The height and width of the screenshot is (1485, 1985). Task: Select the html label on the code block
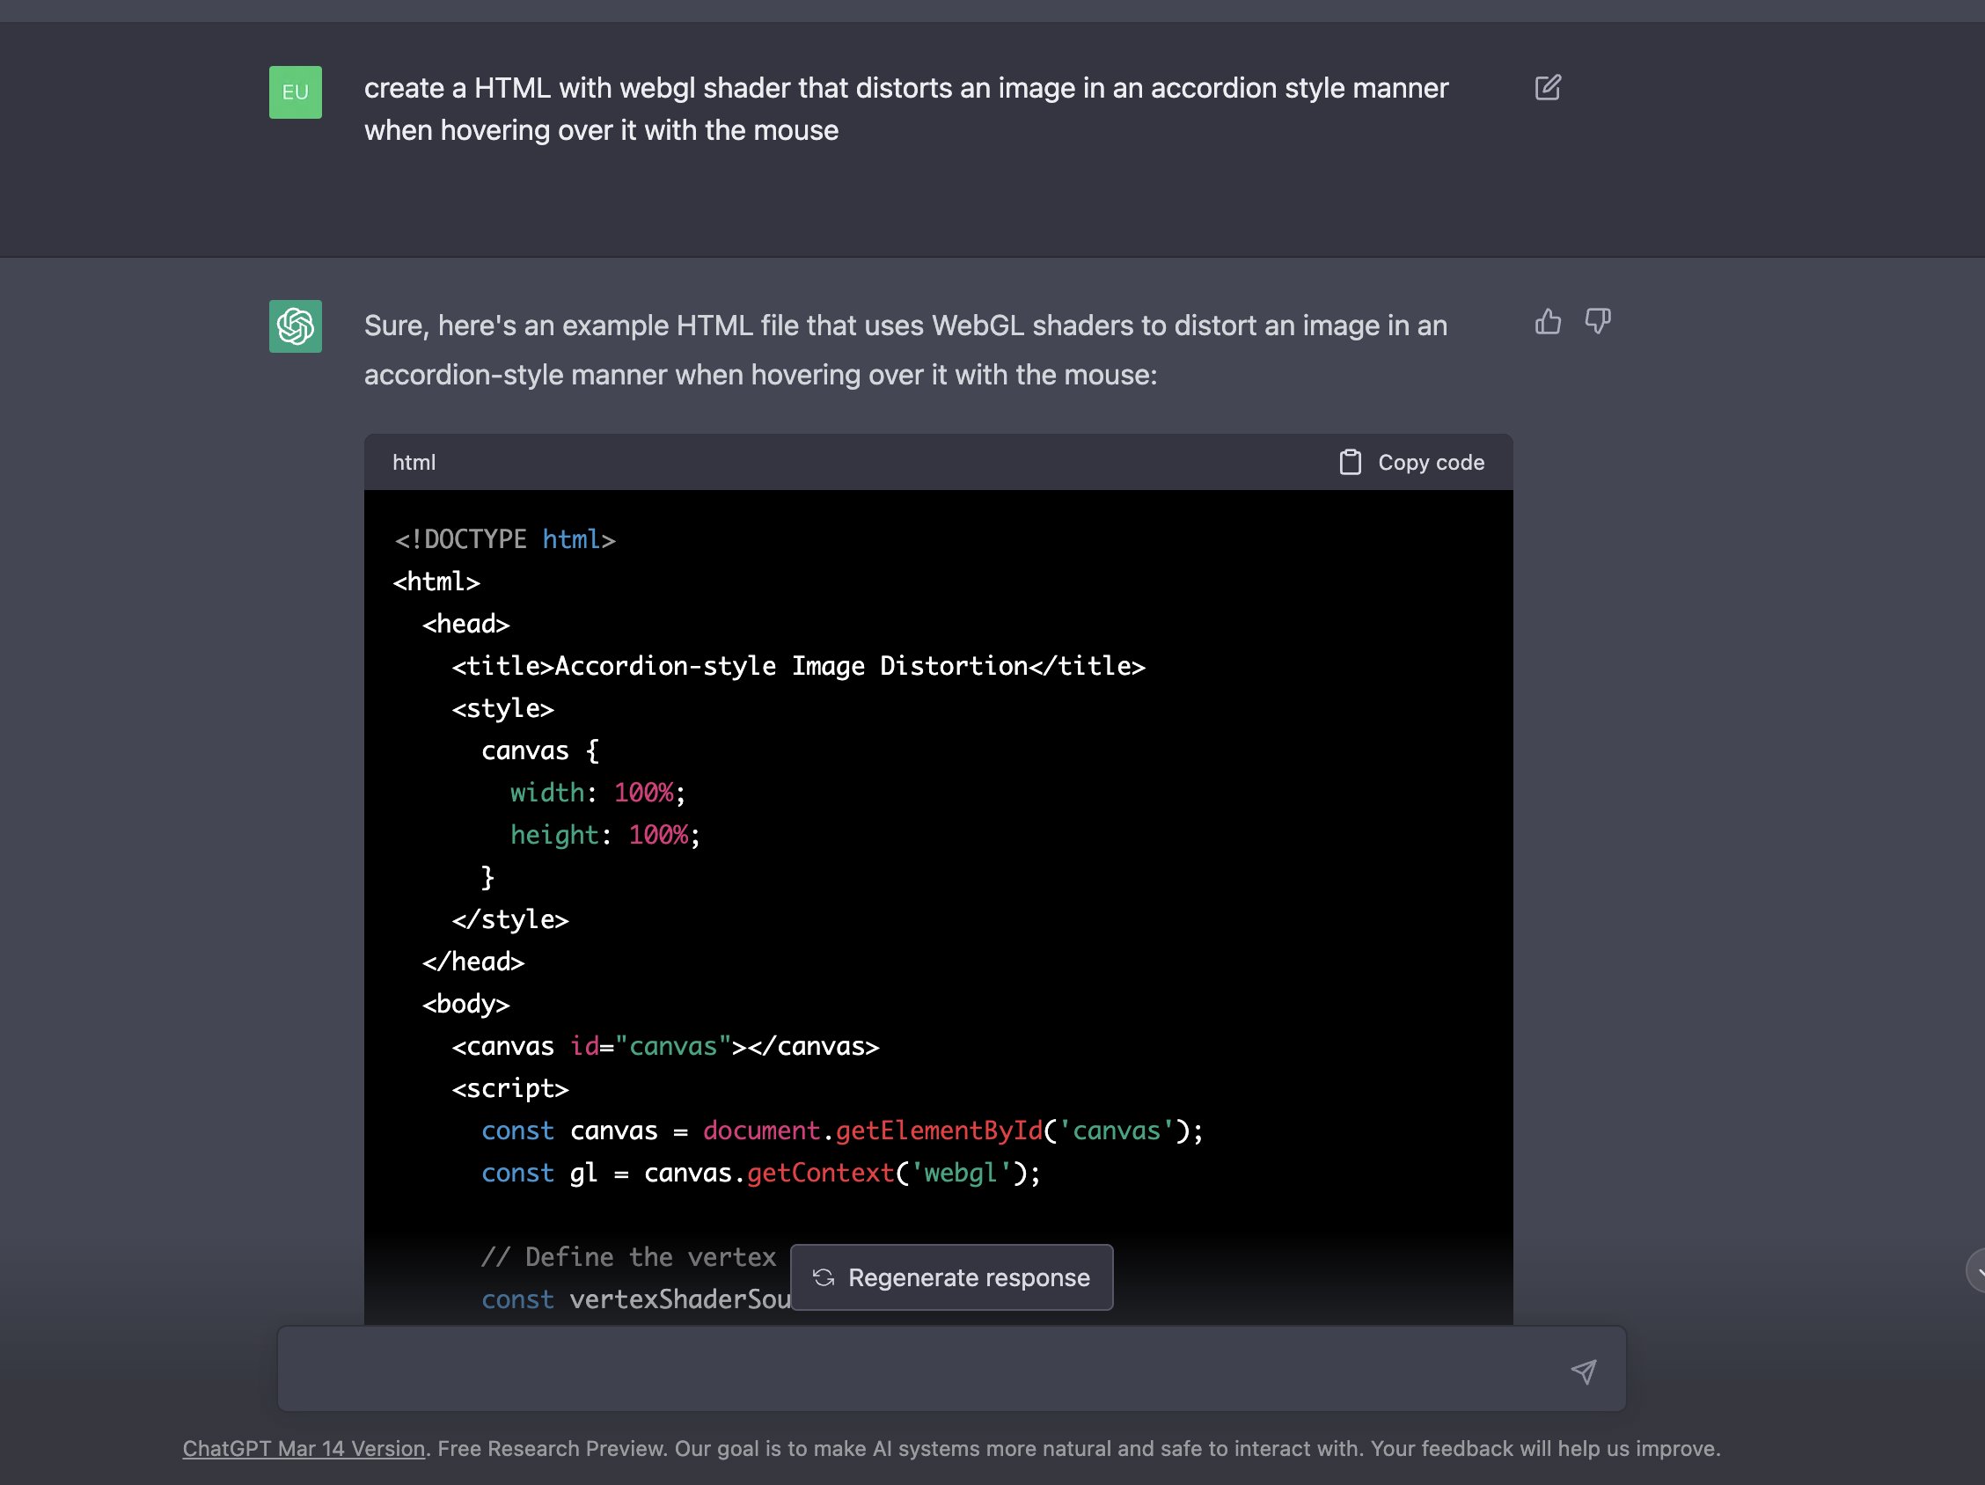[414, 462]
